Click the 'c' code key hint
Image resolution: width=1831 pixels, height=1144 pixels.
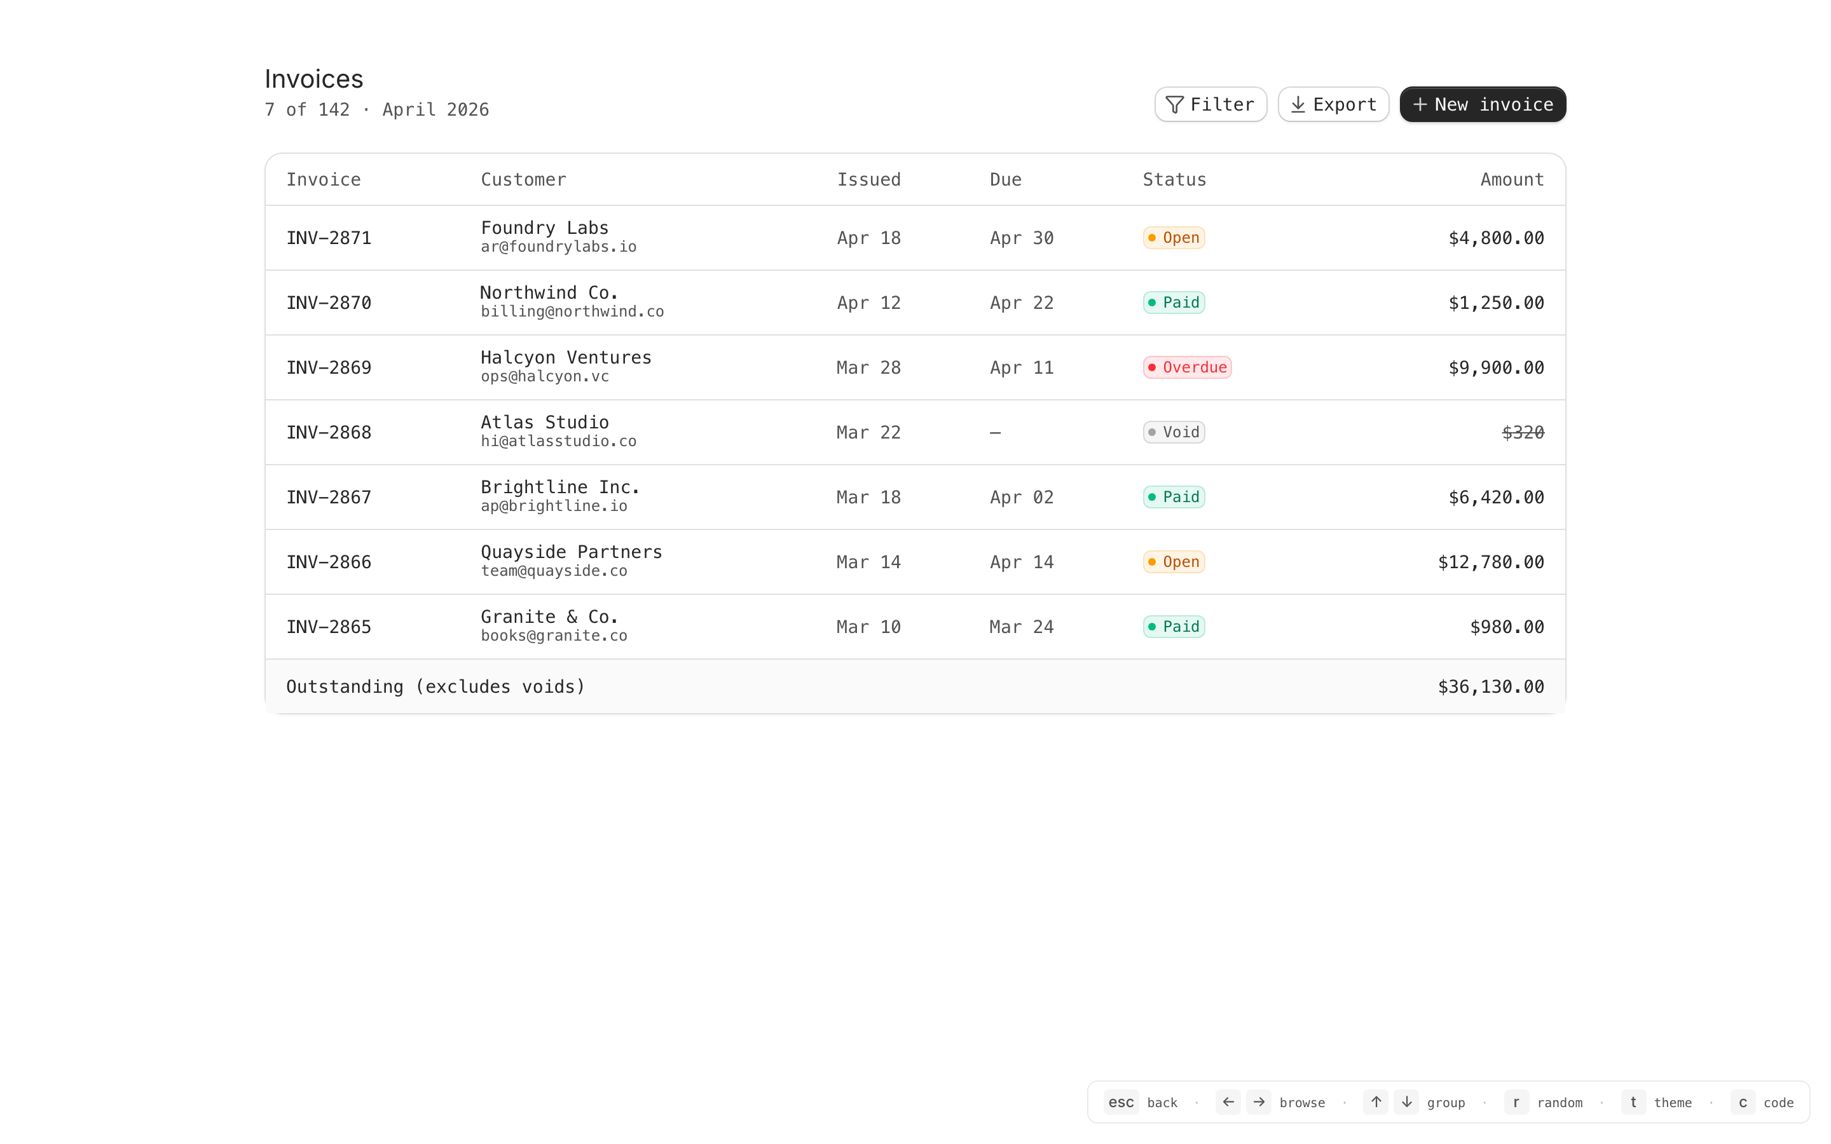point(1743,1103)
